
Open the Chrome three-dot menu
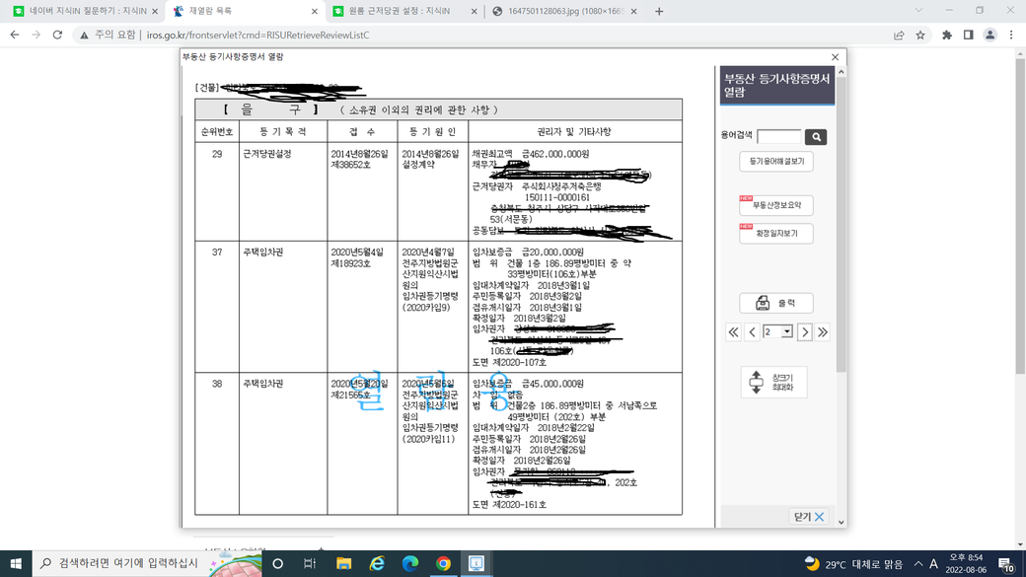point(1011,35)
